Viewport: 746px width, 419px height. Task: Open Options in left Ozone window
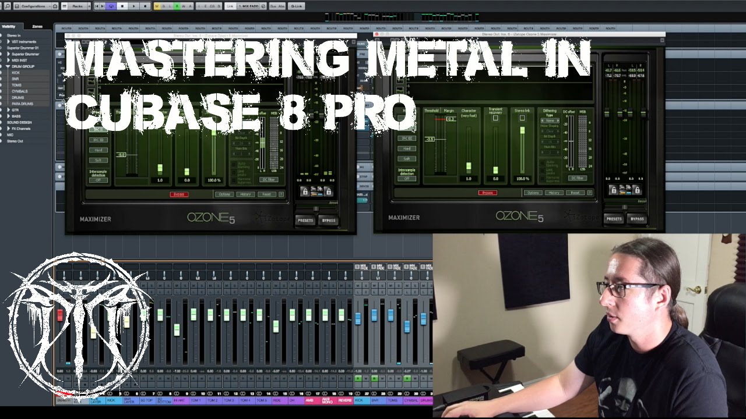(224, 194)
